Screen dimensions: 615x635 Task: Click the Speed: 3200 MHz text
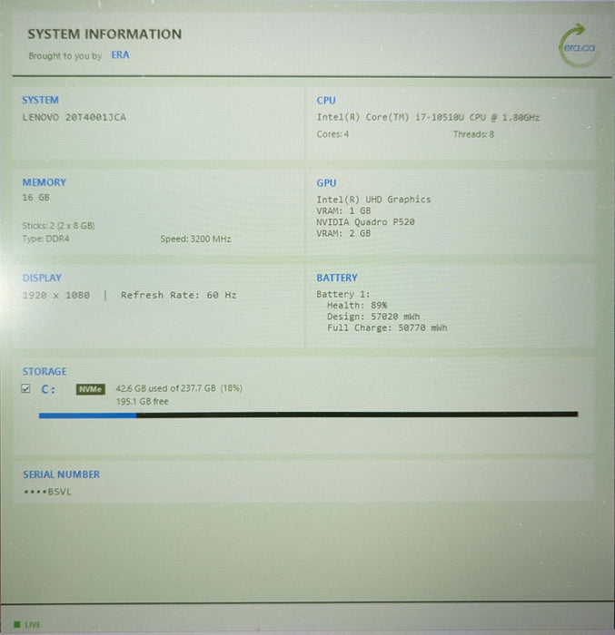(195, 239)
